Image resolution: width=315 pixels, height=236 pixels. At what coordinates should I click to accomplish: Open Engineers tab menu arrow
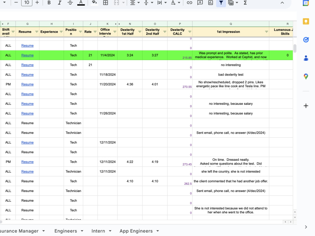[x=82, y=231]
